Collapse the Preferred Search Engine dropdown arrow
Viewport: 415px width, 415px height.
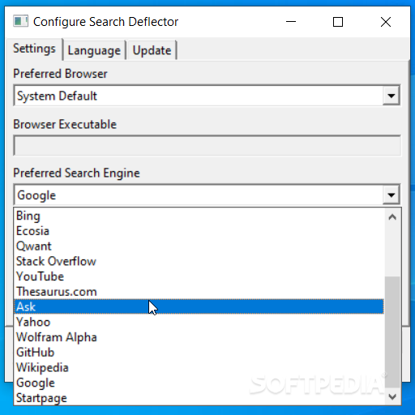click(x=391, y=195)
